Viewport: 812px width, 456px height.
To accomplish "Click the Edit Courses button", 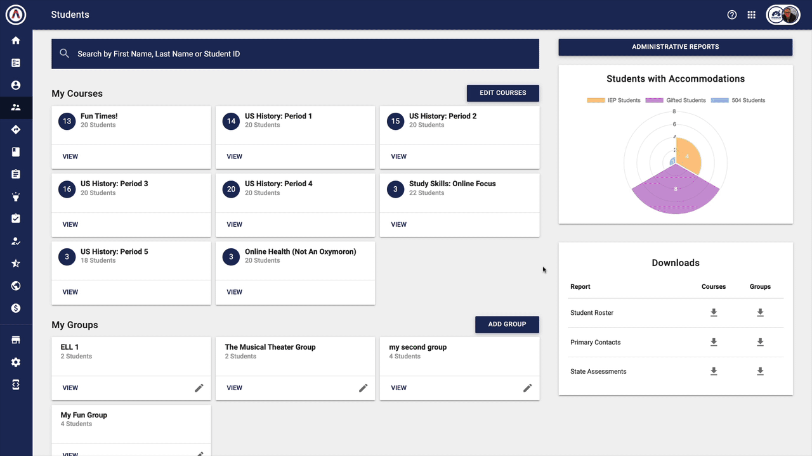I will pyautogui.click(x=503, y=93).
